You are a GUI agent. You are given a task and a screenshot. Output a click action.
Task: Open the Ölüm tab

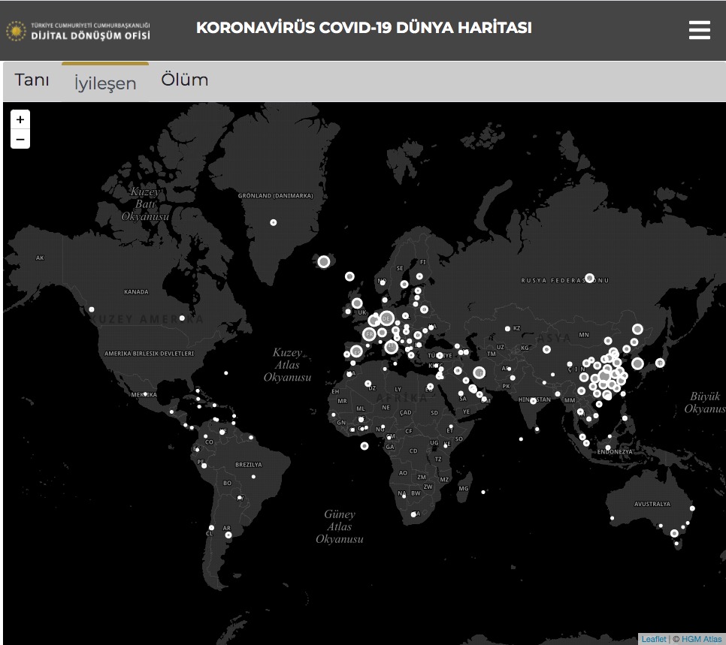click(185, 80)
